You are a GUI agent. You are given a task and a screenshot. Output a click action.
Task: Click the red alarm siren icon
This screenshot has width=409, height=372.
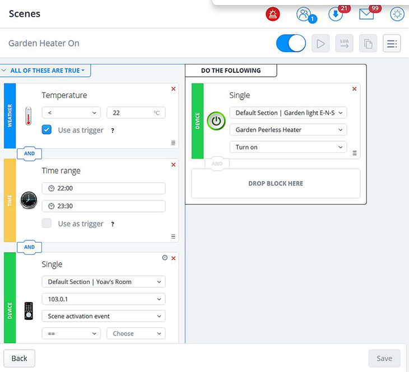(x=273, y=14)
